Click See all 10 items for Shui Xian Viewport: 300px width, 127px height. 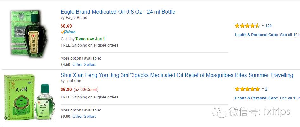[x=290, y=98]
